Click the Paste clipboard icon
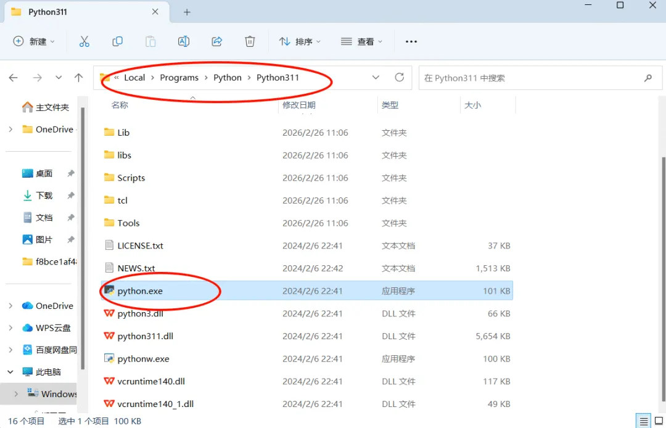666x428 pixels. pos(150,41)
